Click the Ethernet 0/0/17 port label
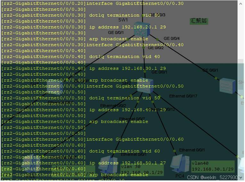 [183, 96]
